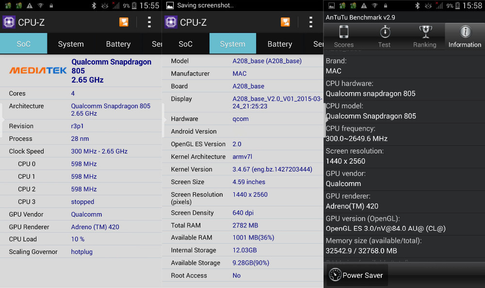Switch to the Battery tab on the SoC screen
The height and width of the screenshot is (288, 485).
pos(118,44)
